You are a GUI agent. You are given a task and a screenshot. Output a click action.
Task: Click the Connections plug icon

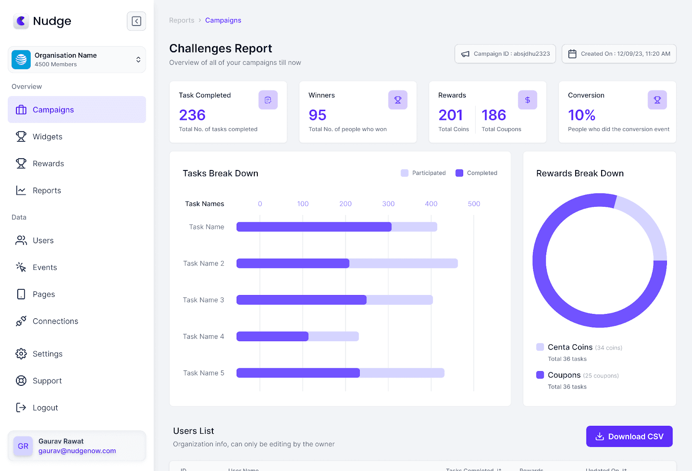(x=21, y=321)
